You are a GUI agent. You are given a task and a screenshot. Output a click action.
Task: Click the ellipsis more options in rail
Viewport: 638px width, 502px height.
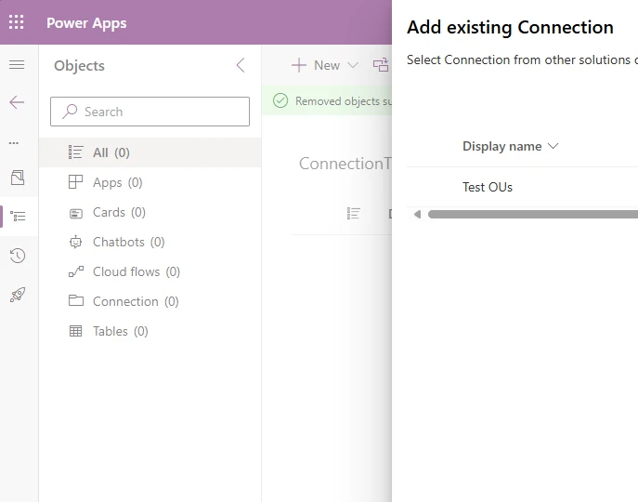tap(14, 142)
